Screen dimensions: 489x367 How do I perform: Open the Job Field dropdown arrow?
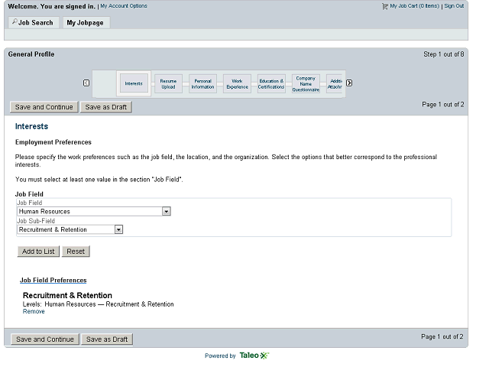(167, 212)
